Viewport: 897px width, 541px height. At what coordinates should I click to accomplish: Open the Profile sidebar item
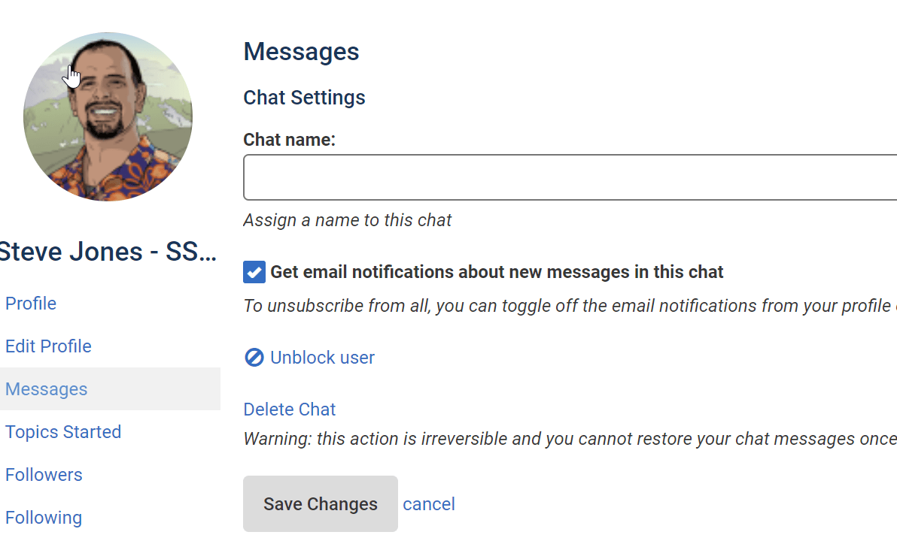[x=31, y=304]
